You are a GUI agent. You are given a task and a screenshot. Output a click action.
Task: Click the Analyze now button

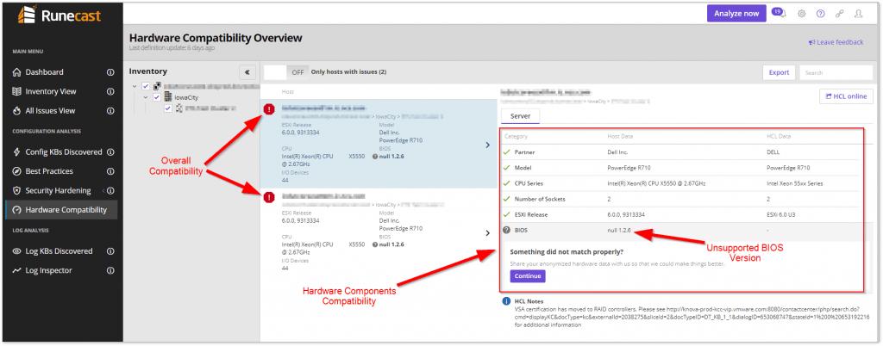tap(736, 14)
